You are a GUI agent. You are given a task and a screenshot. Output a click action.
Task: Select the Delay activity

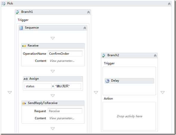click(129, 81)
